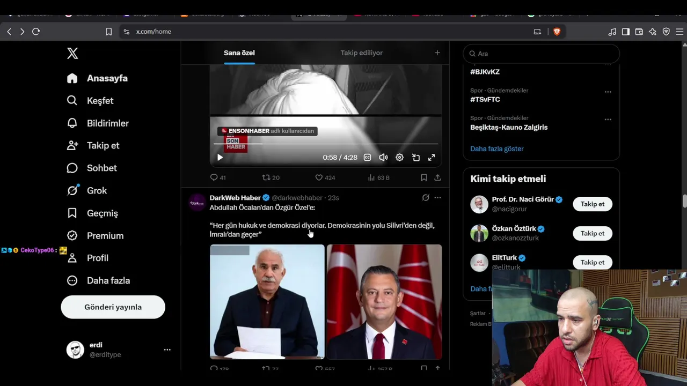The image size is (687, 386).
Task: Follow Özkan Öztürk
Action: click(593, 233)
